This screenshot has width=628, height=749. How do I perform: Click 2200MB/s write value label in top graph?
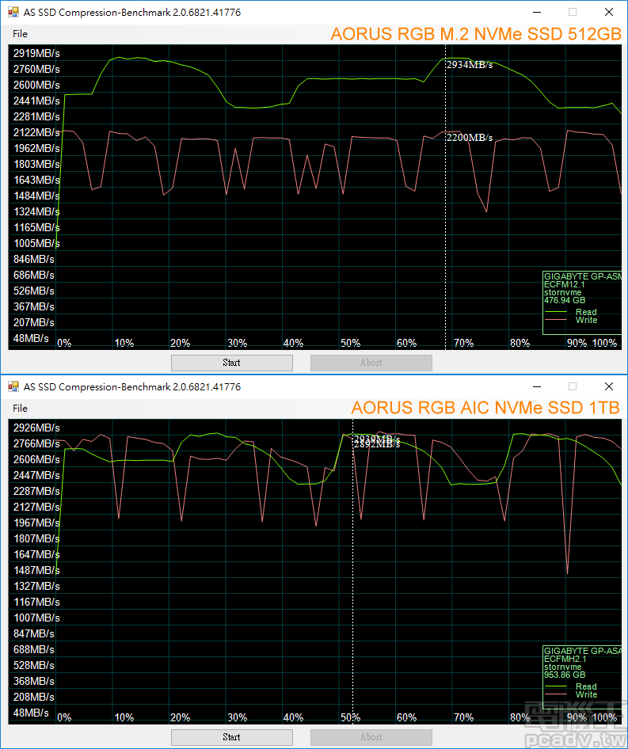[470, 138]
